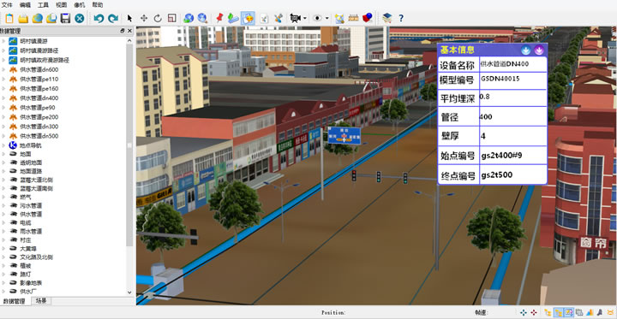The image size is (617, 319).
Task: Select the 路灯 tree item
Action: pyautogui.click(x=25, y=275)
